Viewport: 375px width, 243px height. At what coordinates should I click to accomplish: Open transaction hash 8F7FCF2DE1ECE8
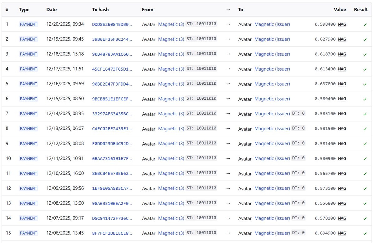112,233
